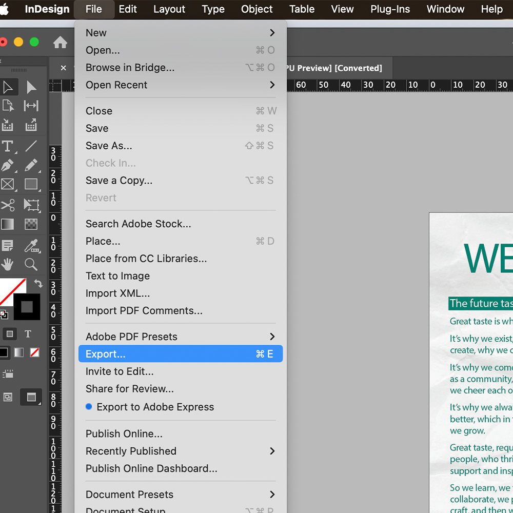
Task: Apply solid black color
Action: (x=4, y=353)
